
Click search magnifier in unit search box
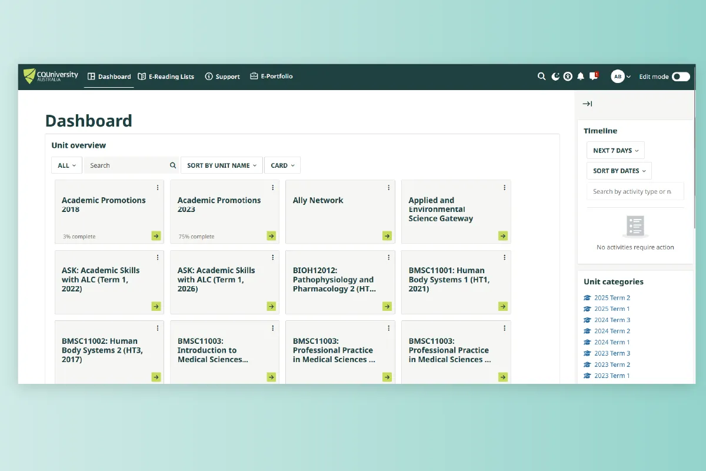click(173, 165)
